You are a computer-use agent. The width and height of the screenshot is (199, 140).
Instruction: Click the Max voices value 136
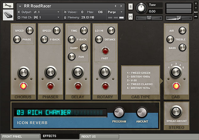click(100, 12)
